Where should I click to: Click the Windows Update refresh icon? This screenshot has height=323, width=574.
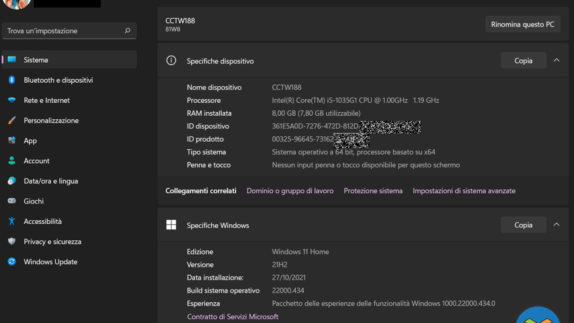[12, 262]
